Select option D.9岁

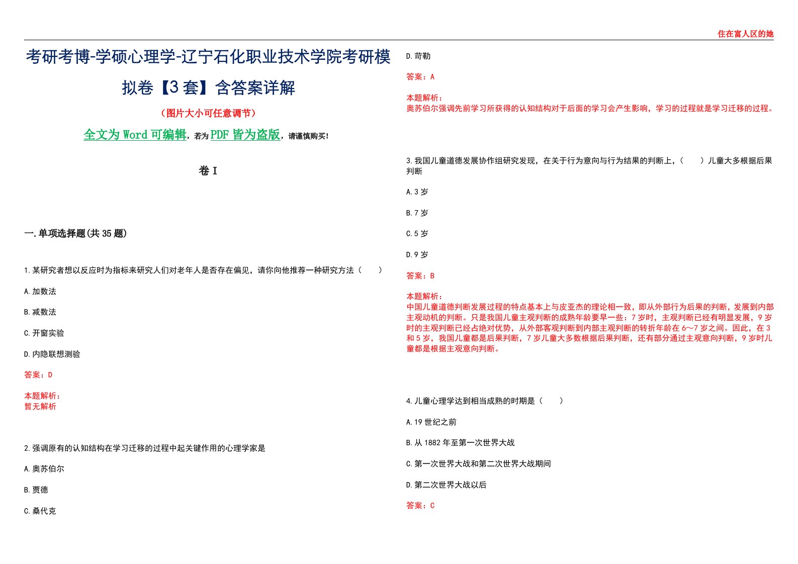coord(417,255)
